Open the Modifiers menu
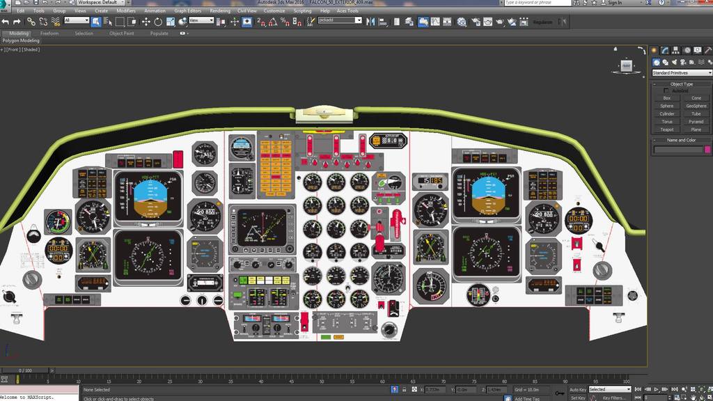 [x=126, y=11]
